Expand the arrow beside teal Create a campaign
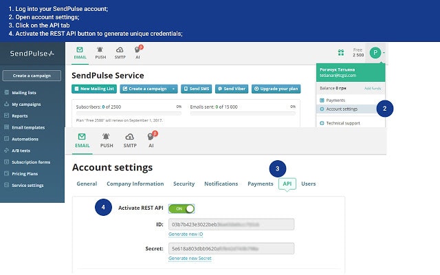The image size is (440, 275). click(173, 89)
